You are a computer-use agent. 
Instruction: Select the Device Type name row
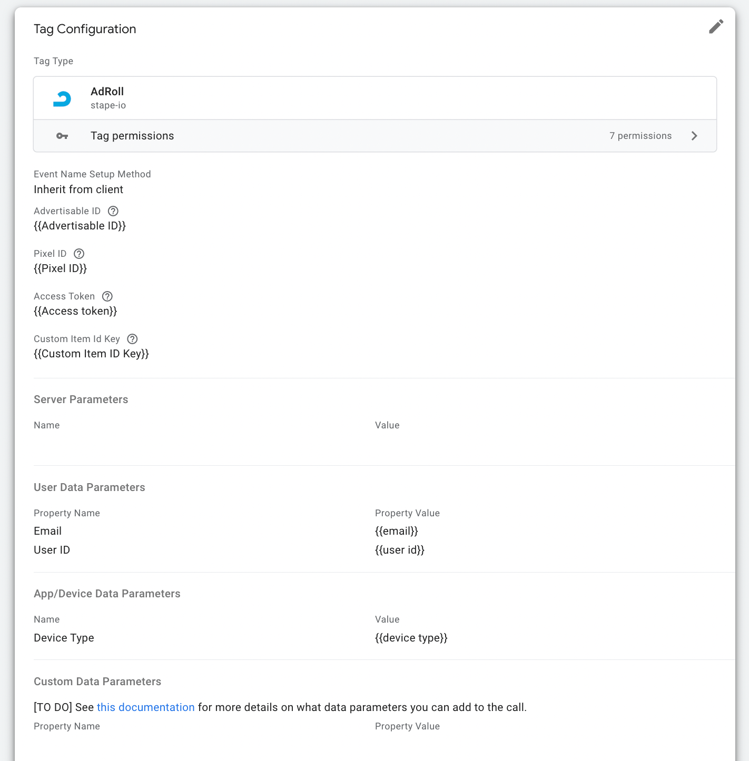pos(64,638)
